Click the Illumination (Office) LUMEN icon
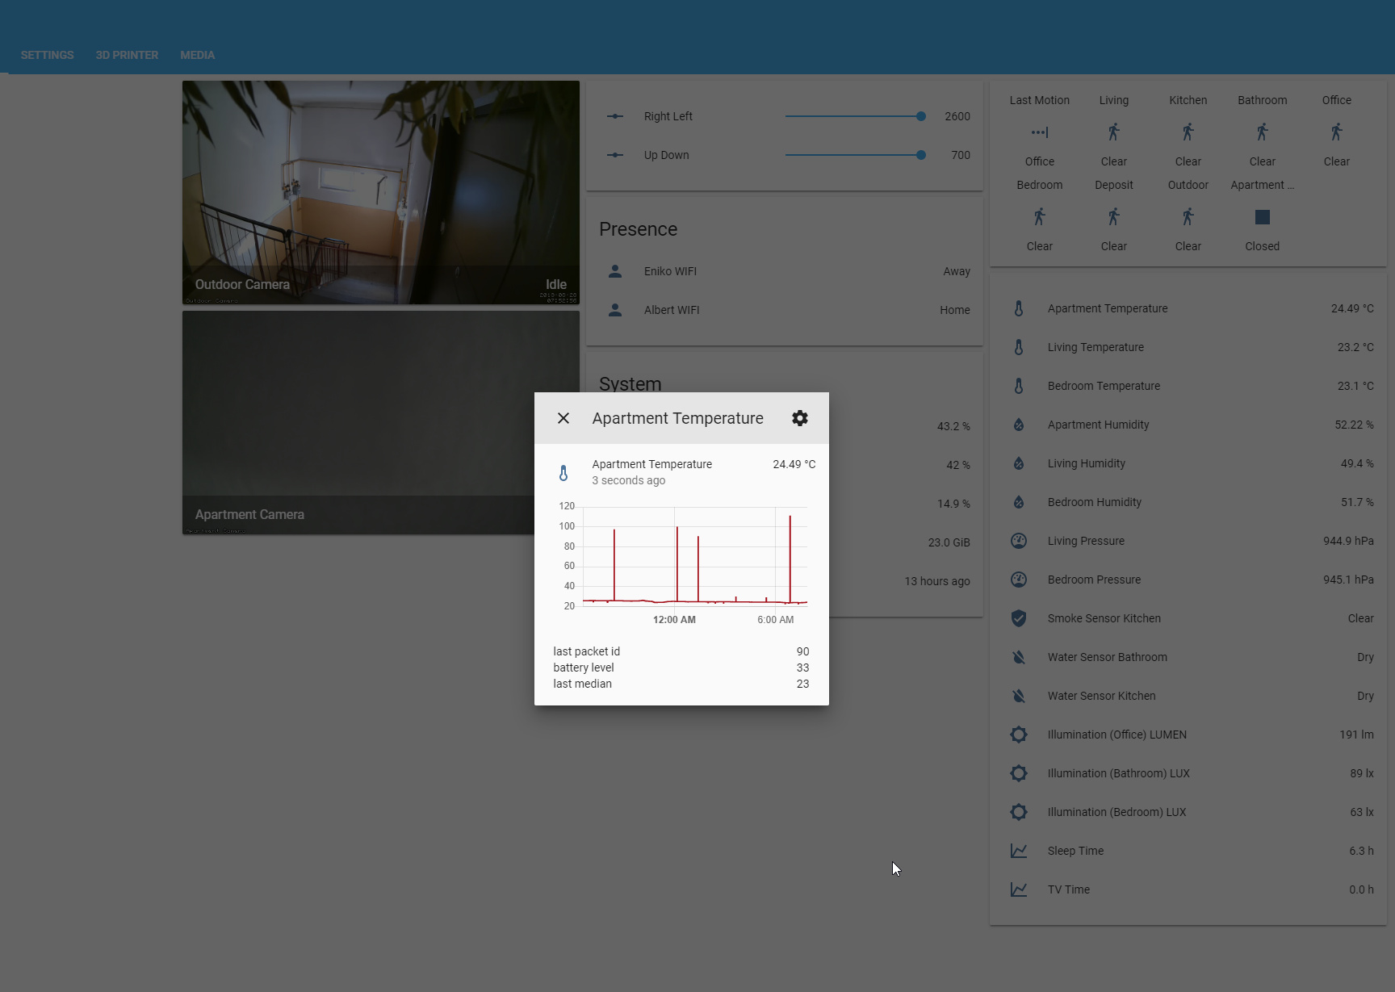Screen dimensions: 1395x992 pos(1019,735)
